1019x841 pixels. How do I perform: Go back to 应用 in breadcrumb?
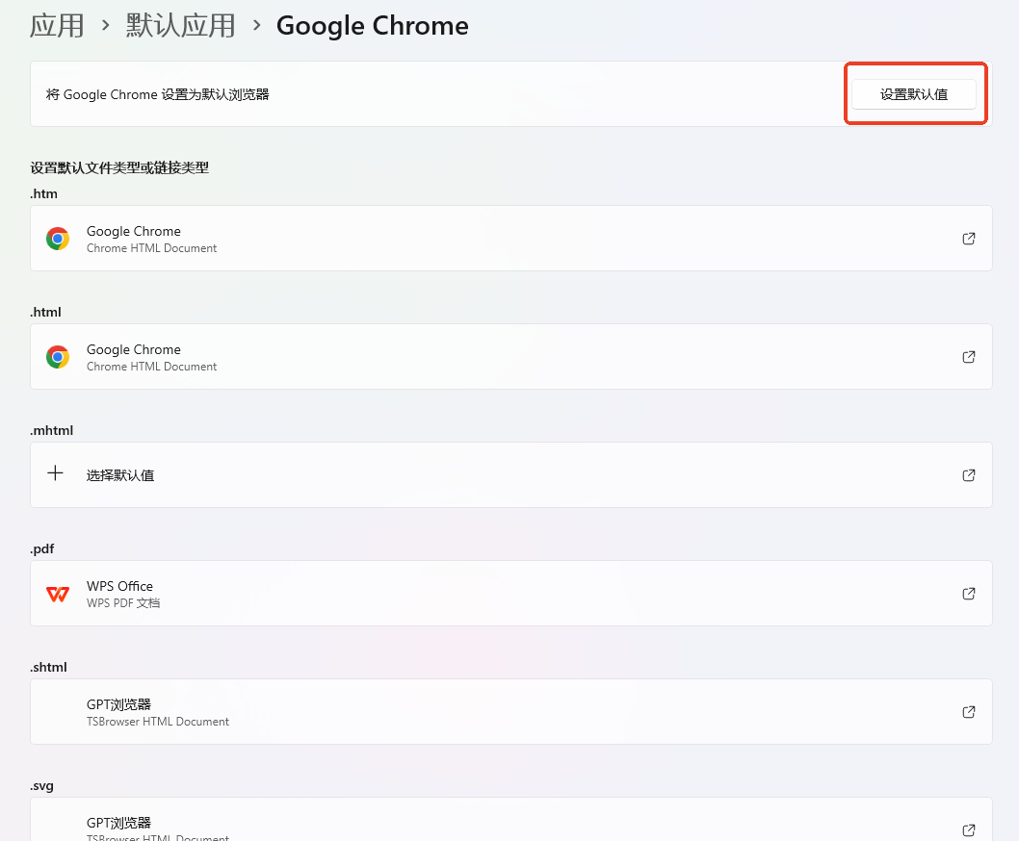tap(57, 26)
